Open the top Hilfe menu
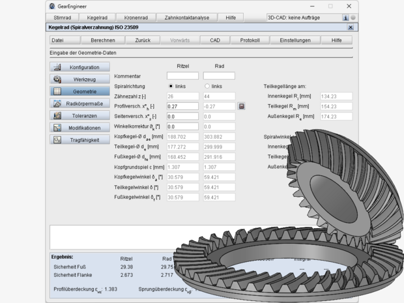 point(231,18)
